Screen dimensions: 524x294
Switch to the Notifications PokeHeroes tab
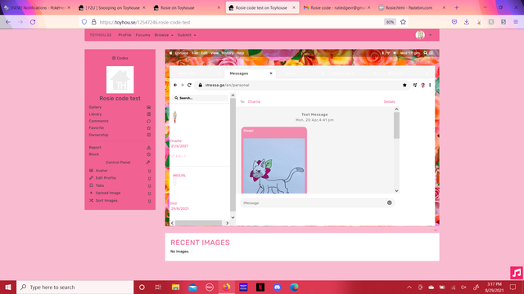pyautogui.click(x=37, y=7)
